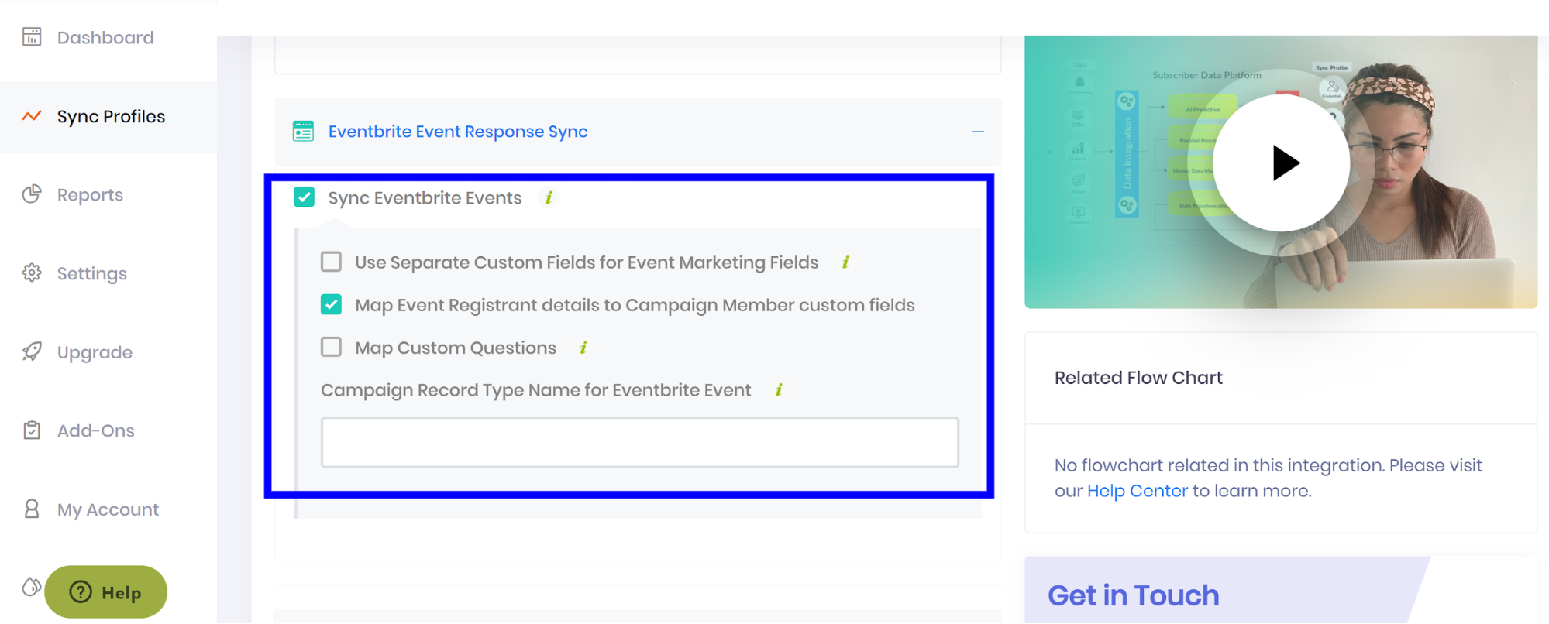Click the Eventbrite Event Response Sync section icon

pos(303,131)
